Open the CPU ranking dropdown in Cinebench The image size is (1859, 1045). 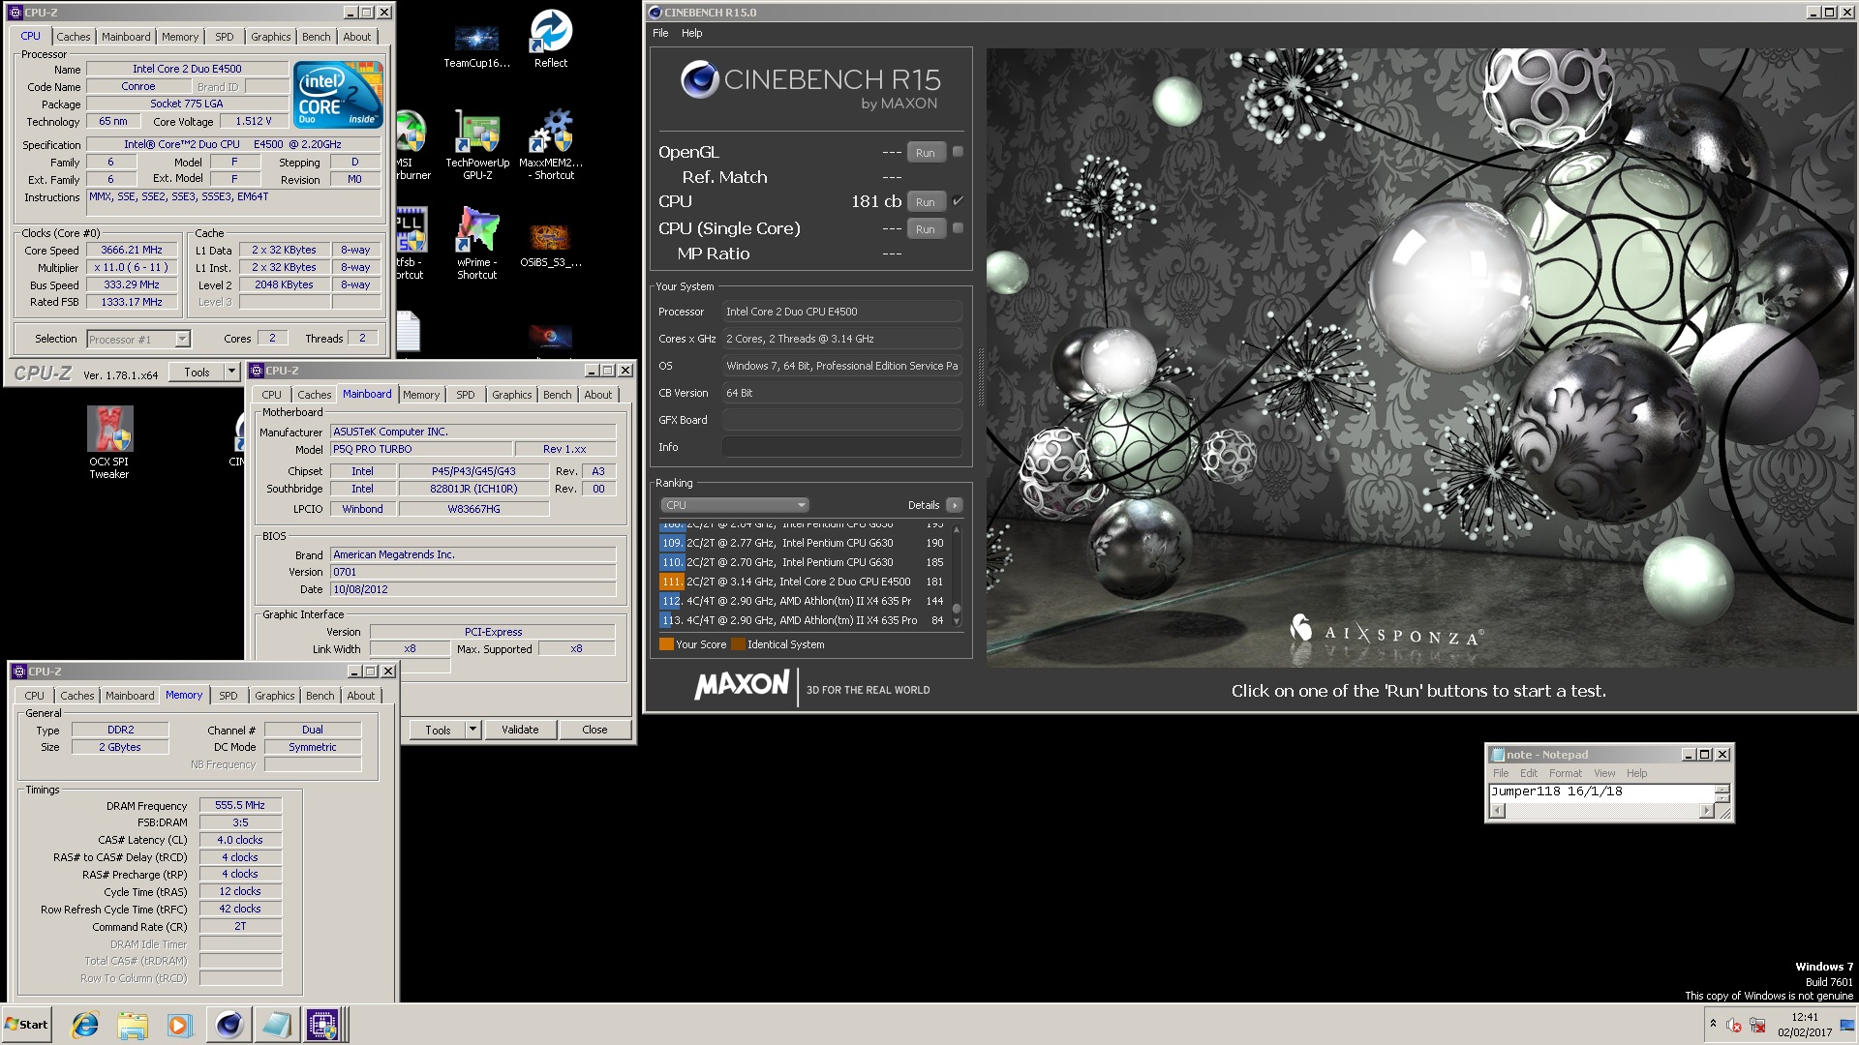(735, 505)
